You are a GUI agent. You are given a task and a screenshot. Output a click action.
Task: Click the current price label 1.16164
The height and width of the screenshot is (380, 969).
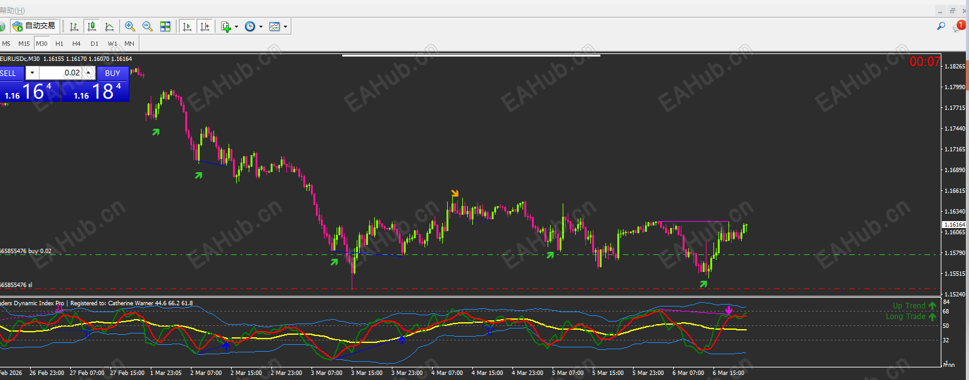[954, 224]
